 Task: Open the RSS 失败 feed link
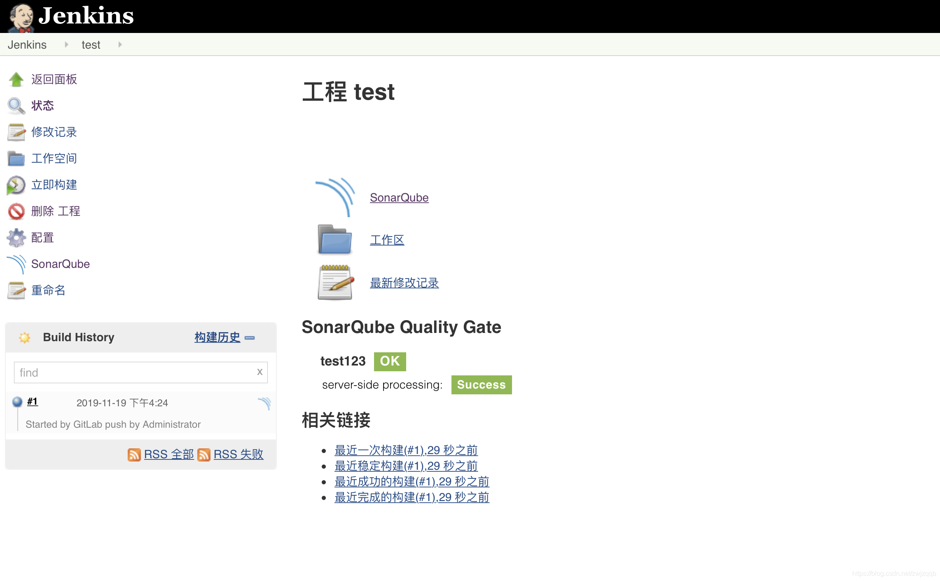coord(238,454)
